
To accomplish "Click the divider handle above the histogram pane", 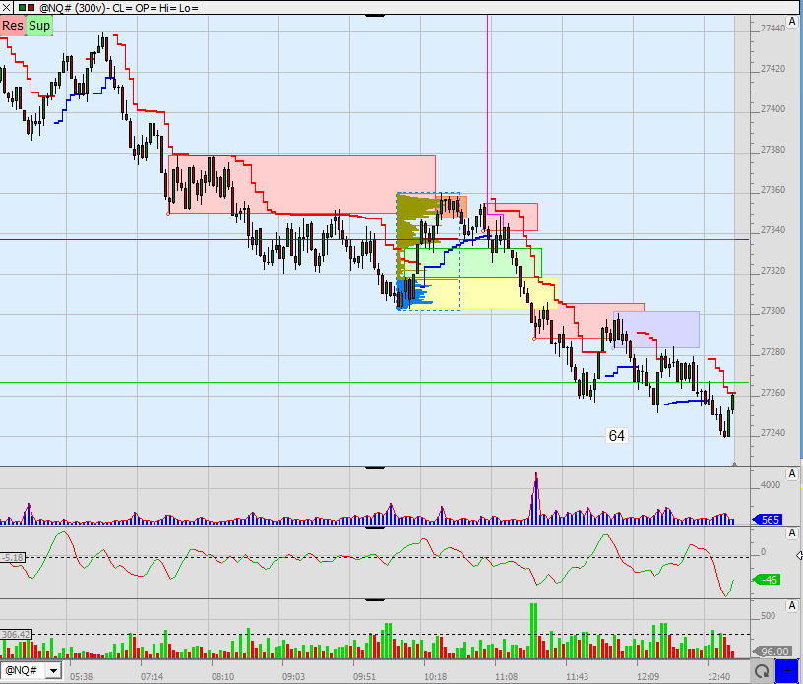I will [x=375, y=600].
